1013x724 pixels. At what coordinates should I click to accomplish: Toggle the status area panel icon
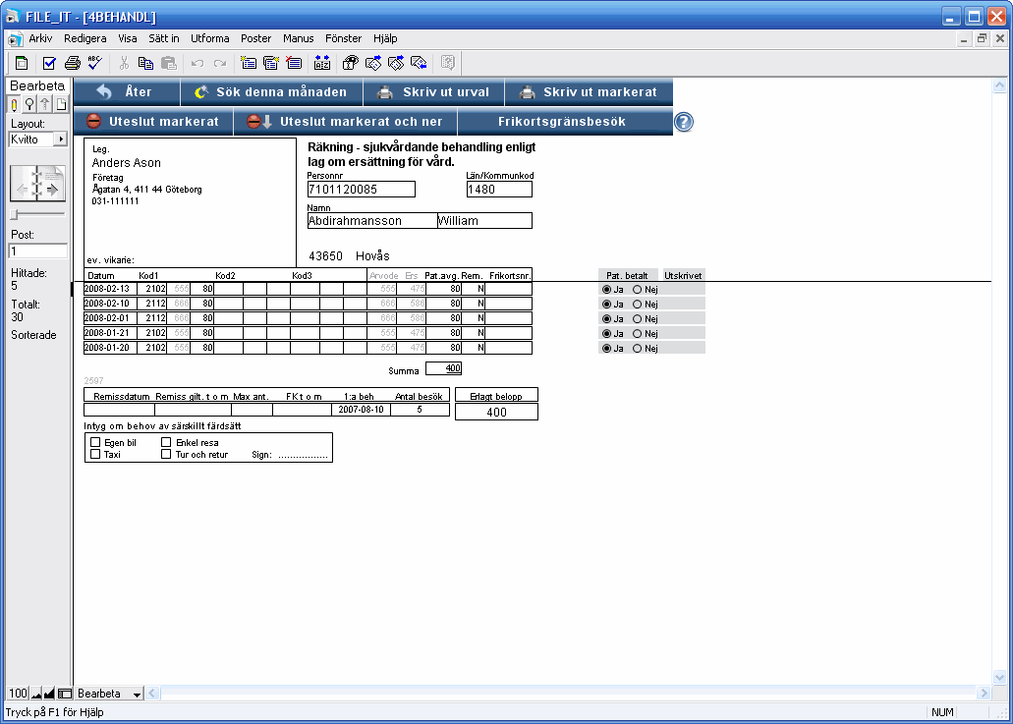[x=65, y=694]
